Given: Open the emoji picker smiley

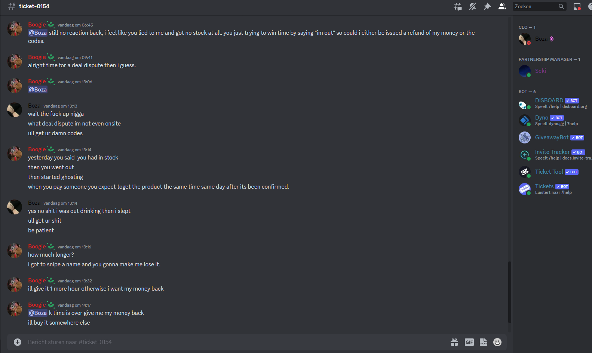Looking at the screenshot, I should [x=497, y=342].
